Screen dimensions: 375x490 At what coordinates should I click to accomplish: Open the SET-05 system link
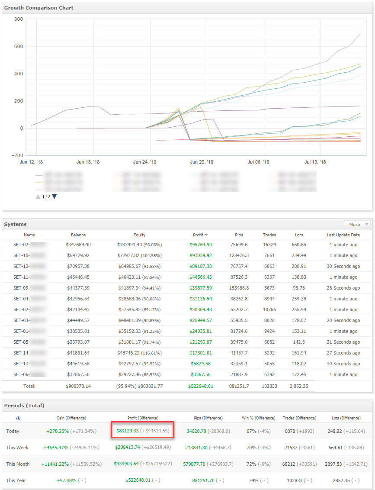pos(30,342)
